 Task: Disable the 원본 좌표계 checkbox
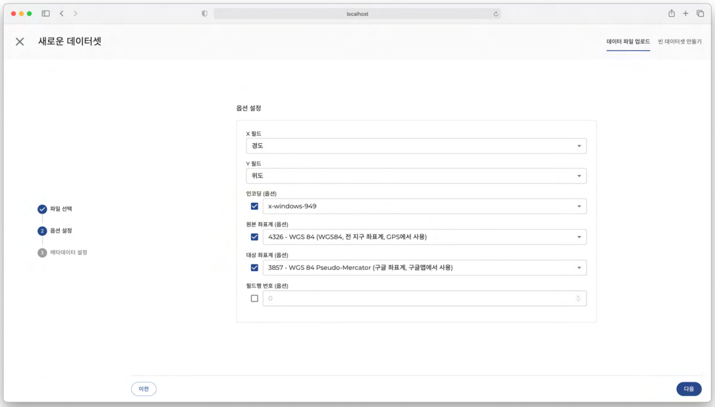[255, 237]
